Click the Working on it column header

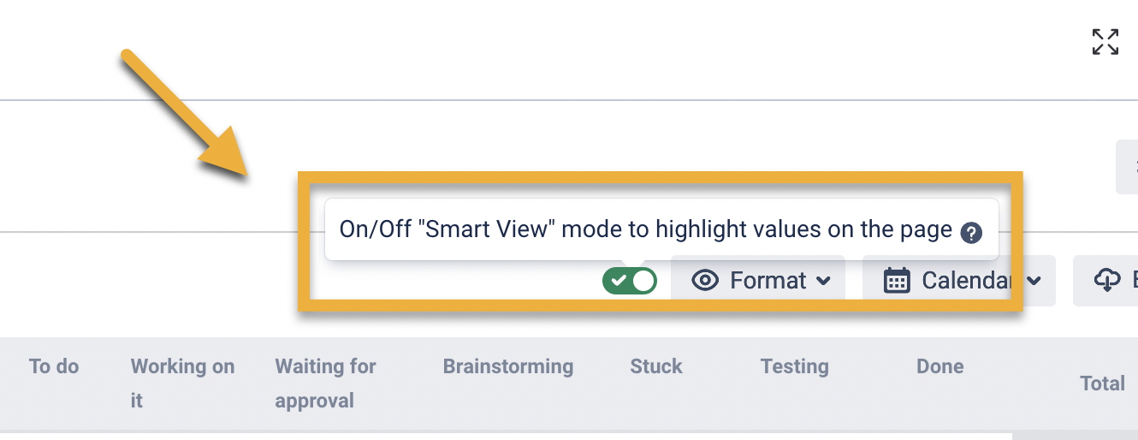tap(182, 383)
